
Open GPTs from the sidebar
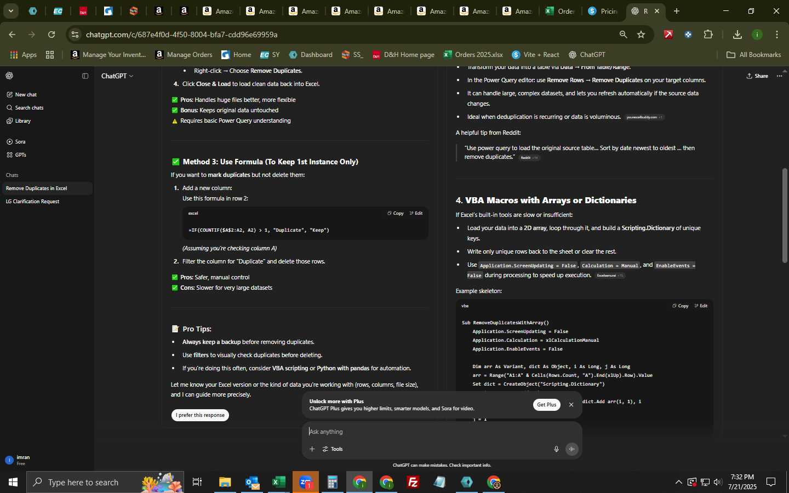click(x=16, y=154)
